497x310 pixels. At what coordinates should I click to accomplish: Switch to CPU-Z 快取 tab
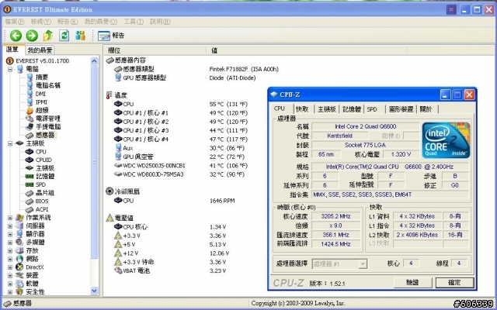(302, 109)
